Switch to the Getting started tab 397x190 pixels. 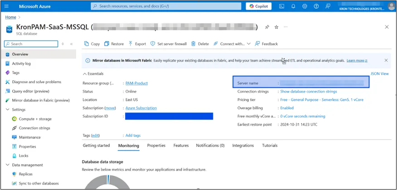coord(96,146)
